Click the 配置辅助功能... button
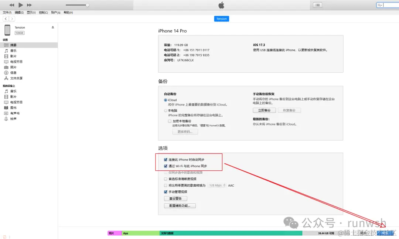This screenshot has width=399, height=239. (180, 206)
